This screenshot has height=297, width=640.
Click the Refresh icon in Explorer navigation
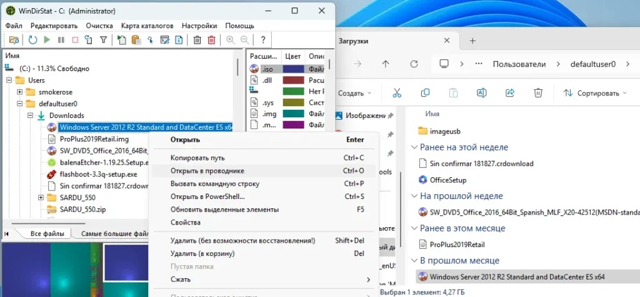(x=414, y=64)
